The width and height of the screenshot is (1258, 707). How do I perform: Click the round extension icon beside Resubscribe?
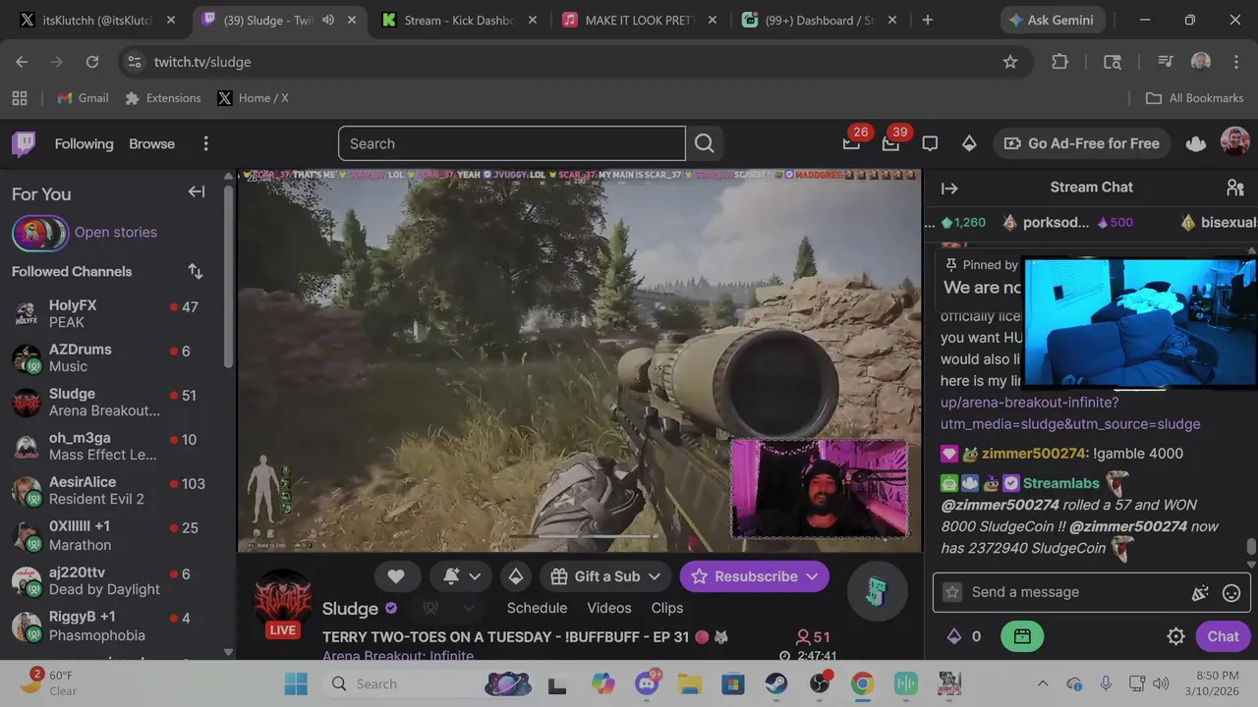[877, 590]
